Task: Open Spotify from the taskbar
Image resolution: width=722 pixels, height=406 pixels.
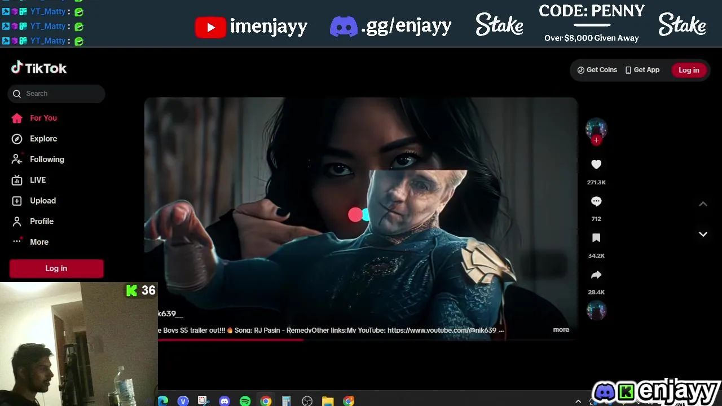Action: tap(245, 401)
